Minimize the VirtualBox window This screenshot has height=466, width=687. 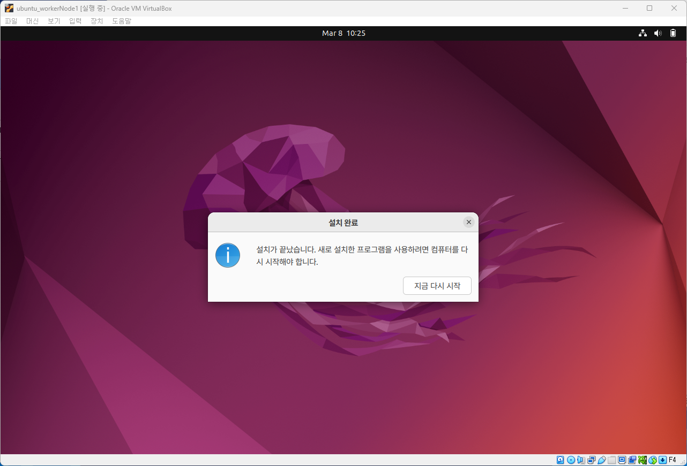[x=625, y=8]
